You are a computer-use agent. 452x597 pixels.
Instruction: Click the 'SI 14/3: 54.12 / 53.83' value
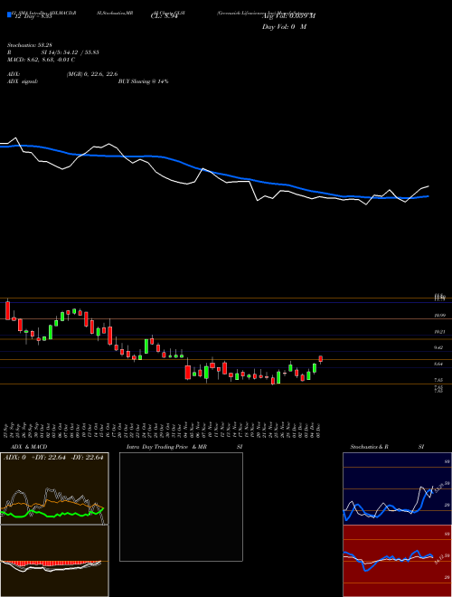71,52
